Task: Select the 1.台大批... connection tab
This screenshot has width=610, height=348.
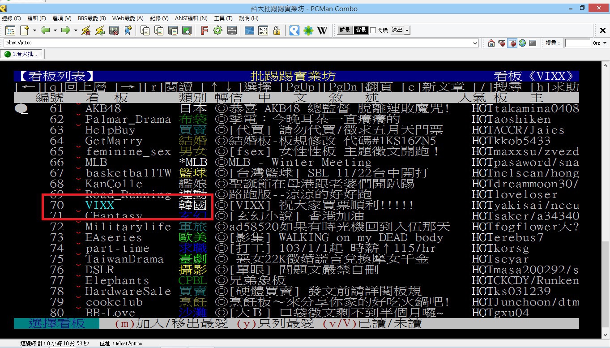Action: coord(21,54)
